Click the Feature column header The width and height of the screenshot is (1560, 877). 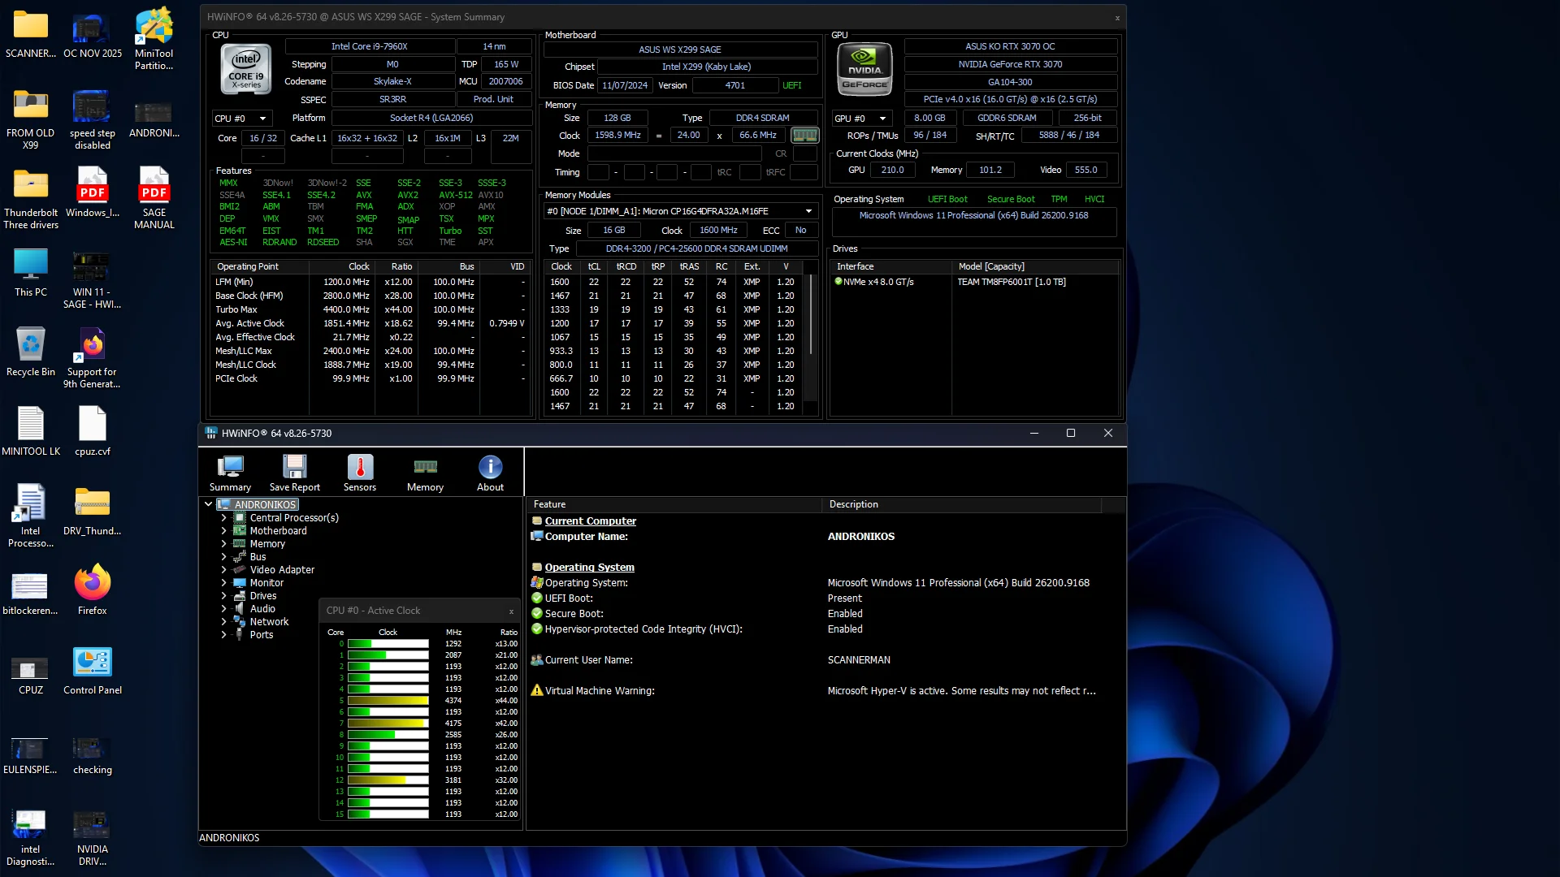[x=674, y=504]
